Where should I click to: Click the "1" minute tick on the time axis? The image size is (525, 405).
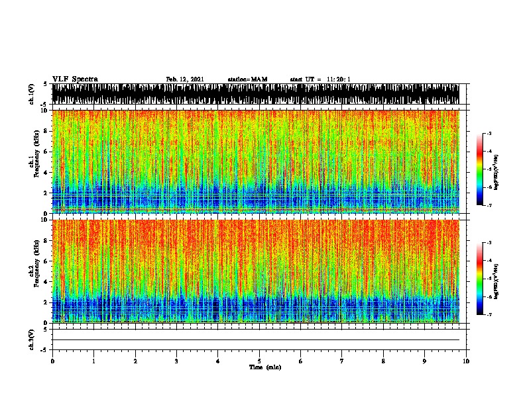click(x=93, y=361)
